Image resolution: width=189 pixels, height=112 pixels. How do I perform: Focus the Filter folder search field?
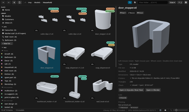[x=153, y=2]
